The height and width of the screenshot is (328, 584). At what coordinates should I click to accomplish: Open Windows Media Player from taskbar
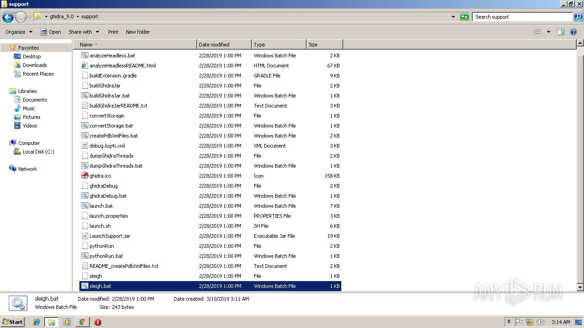pos(67,322)
